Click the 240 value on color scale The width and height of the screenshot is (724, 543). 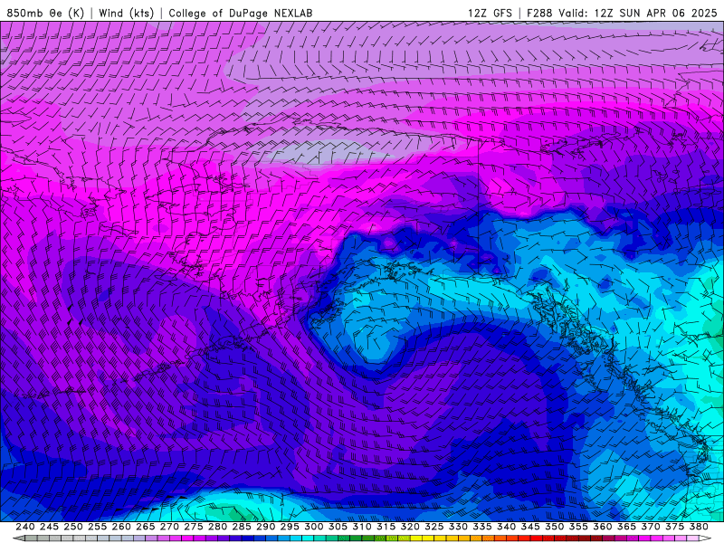25,527
